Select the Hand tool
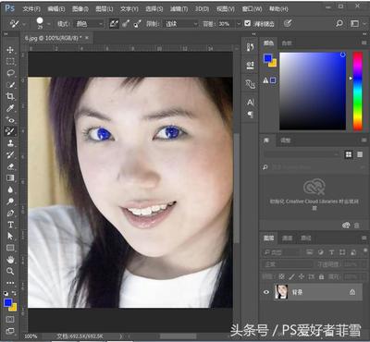This screenshot has width=370, height=342. [10, 260]
